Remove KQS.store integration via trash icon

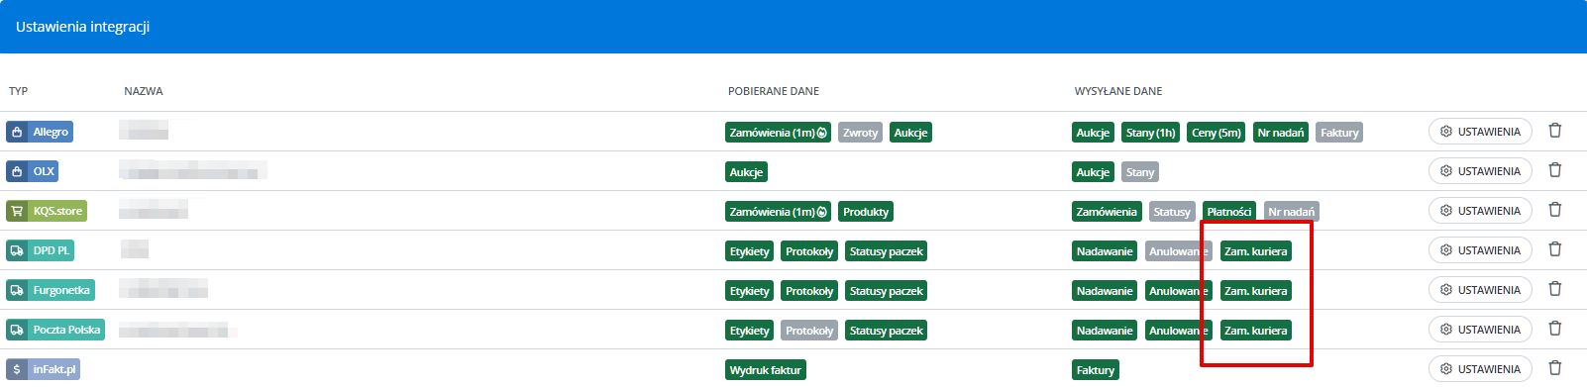click(x=1554, y=210)
